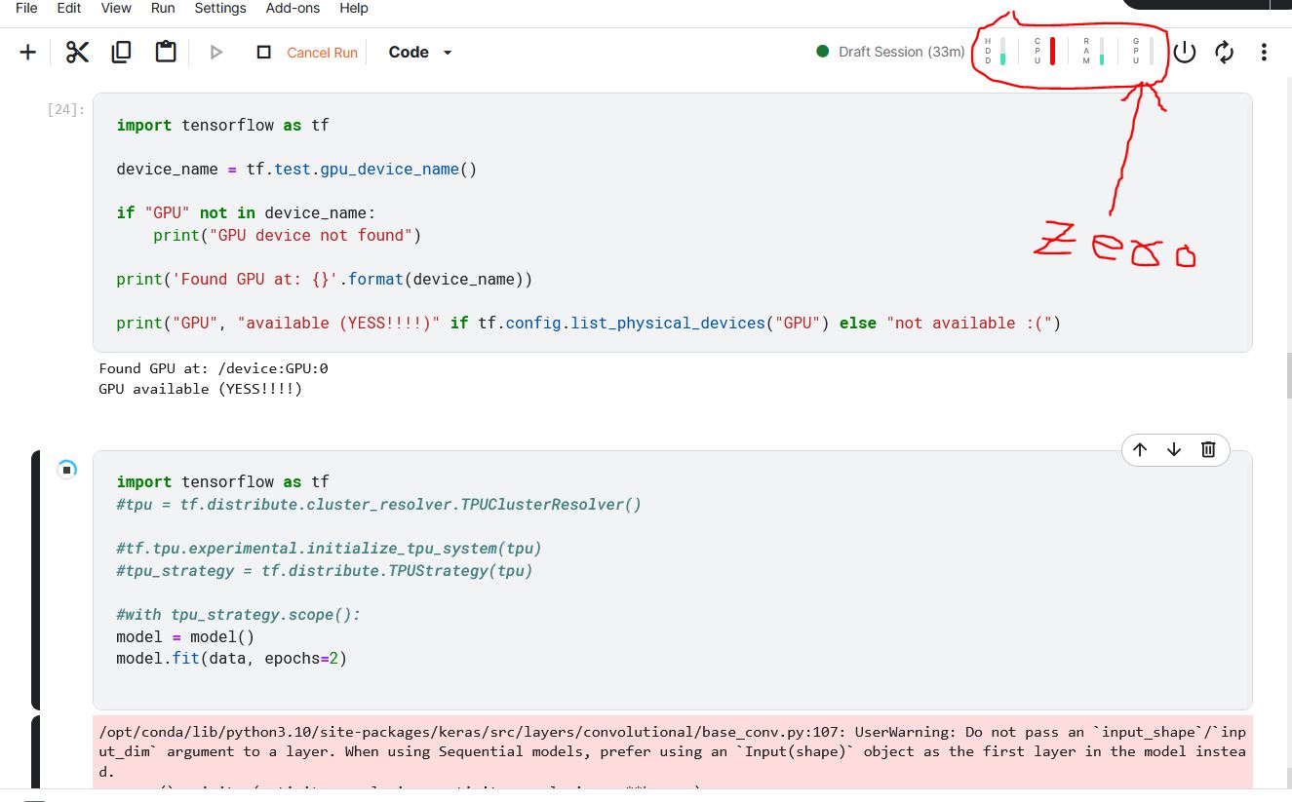Paste cell using the clipboard icon

click(x=166, y=53)
